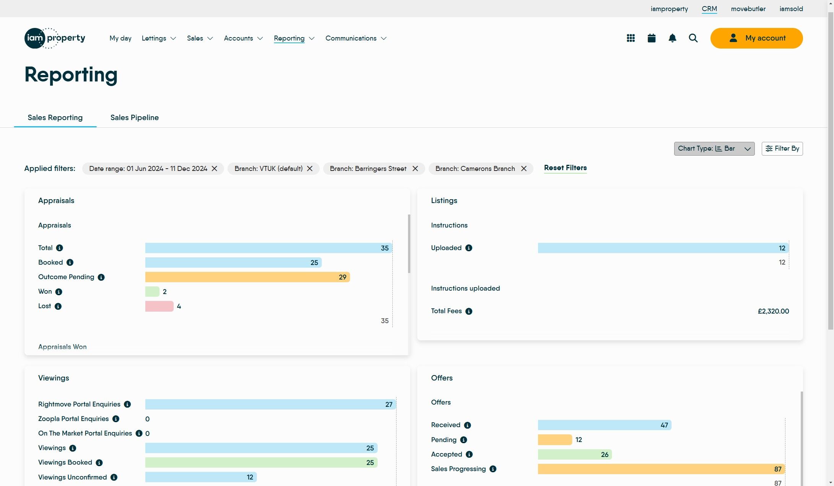834x486 pixels.
Task: Click the search magnifier icon
Action: pyautogui.click(x=693, y=38)
